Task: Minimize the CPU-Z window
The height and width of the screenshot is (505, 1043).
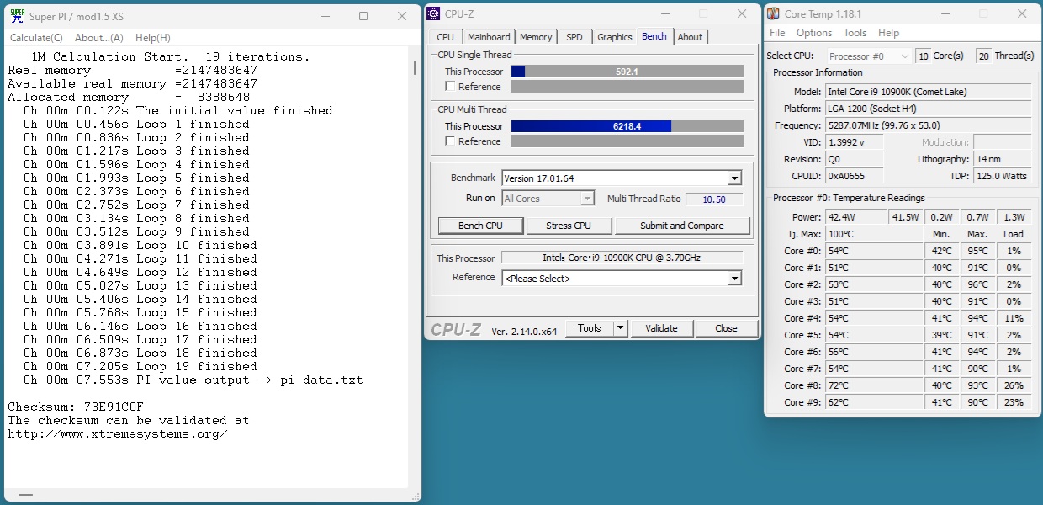Action: (665, 13)
